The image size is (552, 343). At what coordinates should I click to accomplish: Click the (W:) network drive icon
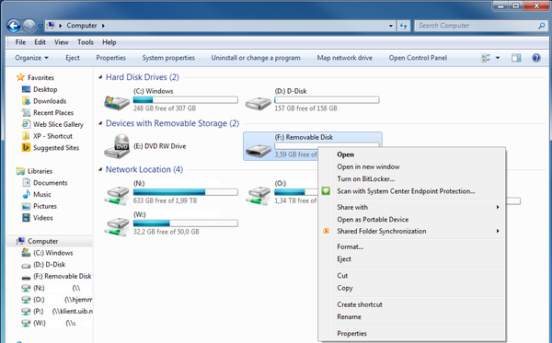(x=117, y=227)
